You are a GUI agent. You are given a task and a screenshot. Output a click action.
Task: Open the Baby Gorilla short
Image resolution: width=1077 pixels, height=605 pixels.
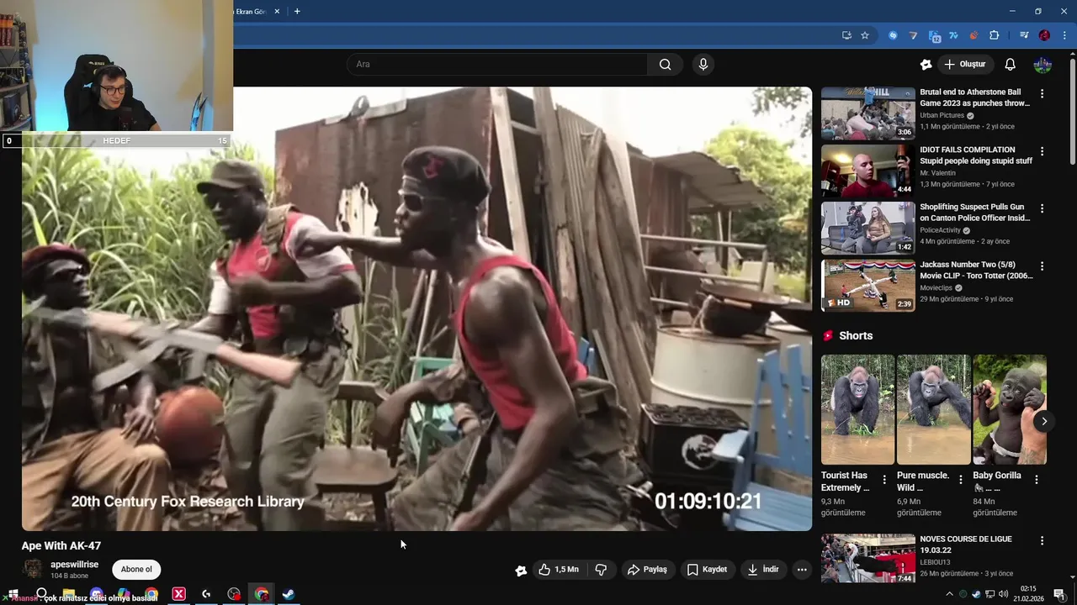(x=1010, y=409)
